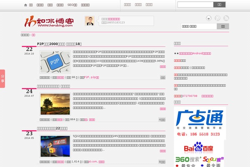Click the comments box beginning with 8
The height and width of the screenshot is (167, 250).
pos(162,162)
